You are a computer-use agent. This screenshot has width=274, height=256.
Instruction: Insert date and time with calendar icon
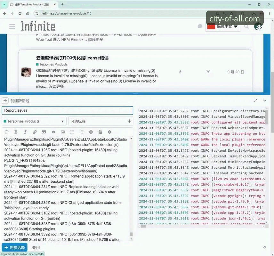pos(100,132)
